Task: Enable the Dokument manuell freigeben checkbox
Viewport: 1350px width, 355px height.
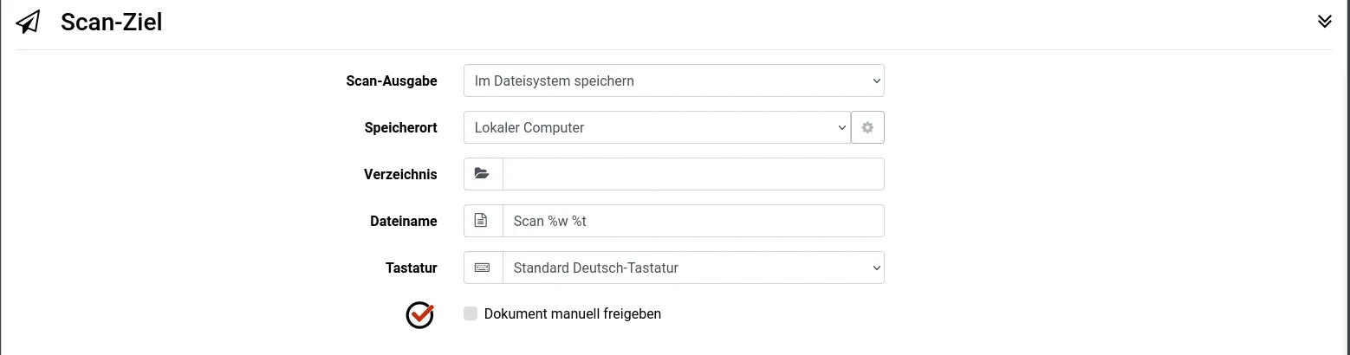Action: pyautogui.click(x=471, y=313)
